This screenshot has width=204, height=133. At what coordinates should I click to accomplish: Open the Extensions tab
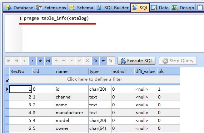(51, 7)
